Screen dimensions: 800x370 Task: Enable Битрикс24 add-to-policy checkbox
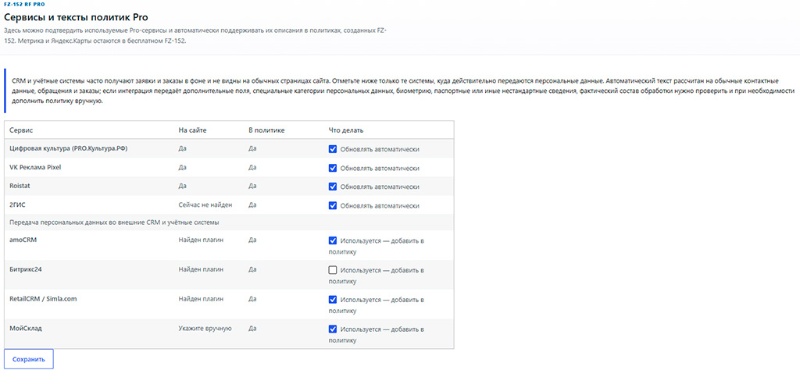[333, 270]
